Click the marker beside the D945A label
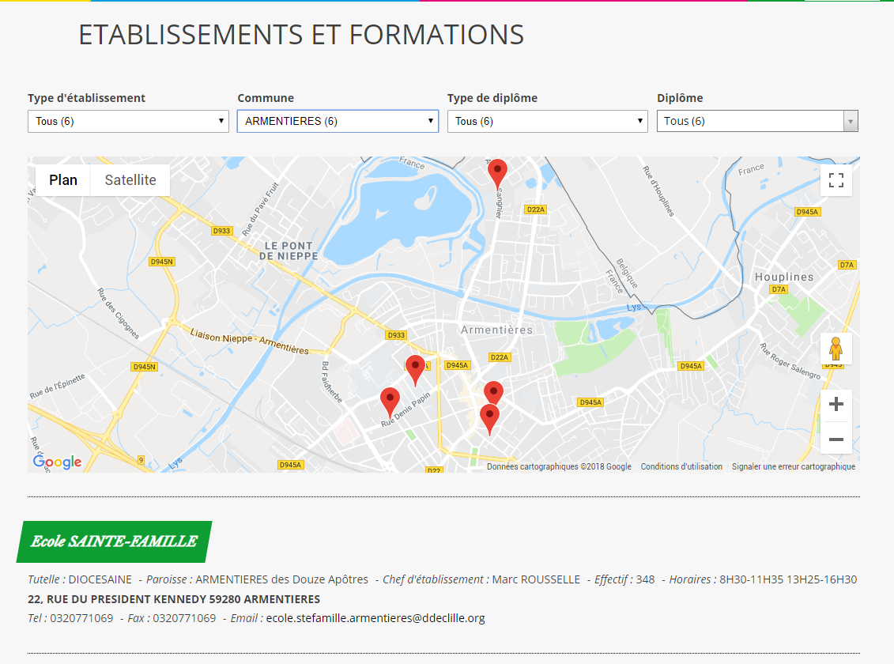 click(415, 368)
